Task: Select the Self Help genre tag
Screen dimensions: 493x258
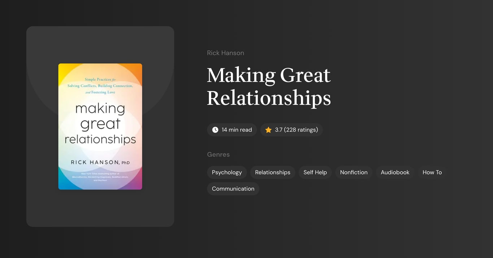Action: [315, 172]
